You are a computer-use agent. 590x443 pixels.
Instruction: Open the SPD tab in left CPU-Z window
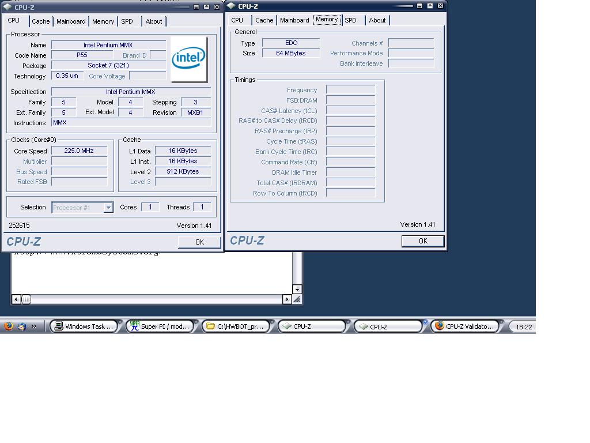point(127,21)
